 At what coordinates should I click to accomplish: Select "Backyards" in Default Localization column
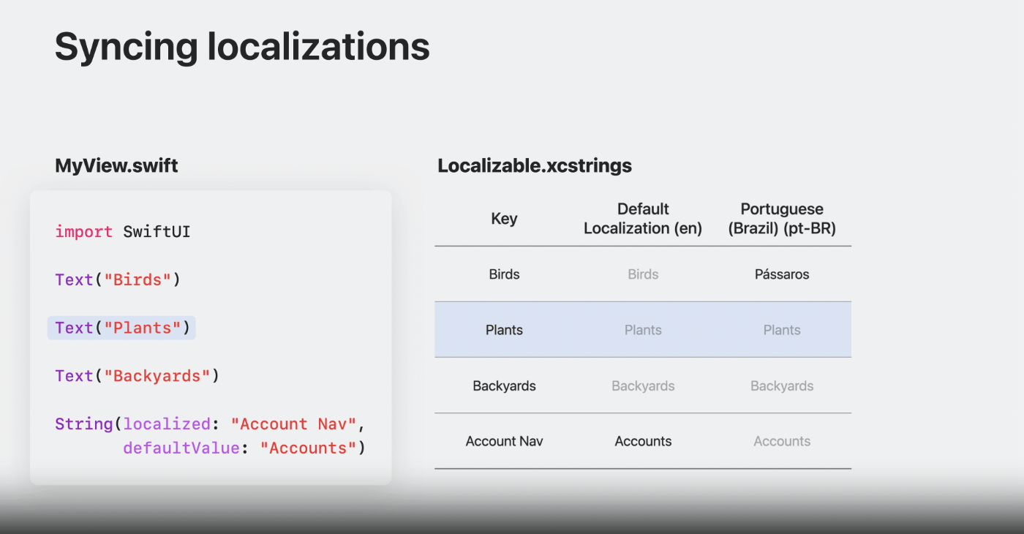[643, 386]
